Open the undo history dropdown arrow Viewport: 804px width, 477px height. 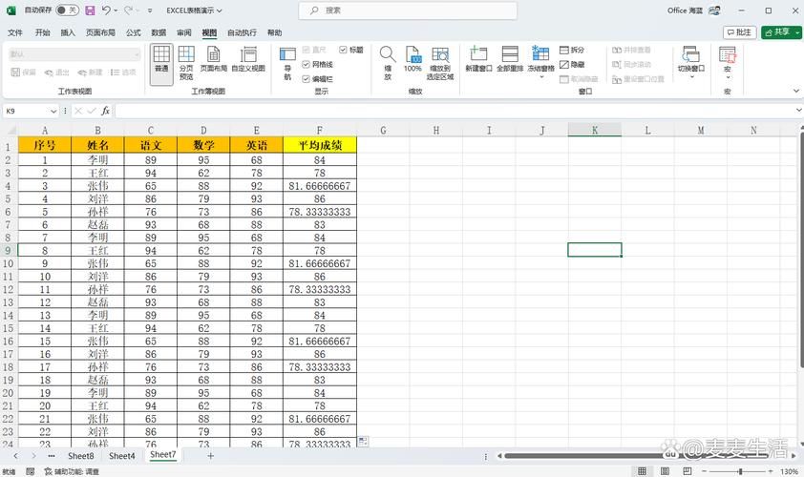(116, 10)
